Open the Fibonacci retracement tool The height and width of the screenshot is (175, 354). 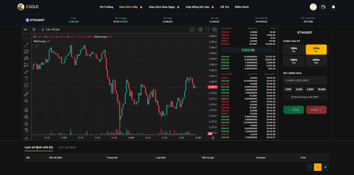tap(26, 52)
